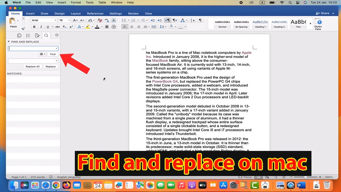Click the Decrease Indent icon
The image size is (341, 192).
tap(152, 20)
